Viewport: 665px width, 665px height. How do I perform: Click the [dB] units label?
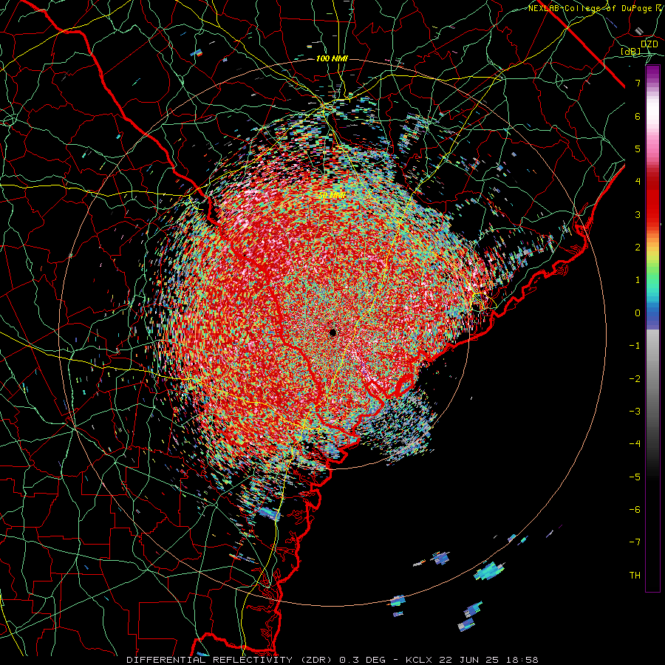[x=631, y=51]
